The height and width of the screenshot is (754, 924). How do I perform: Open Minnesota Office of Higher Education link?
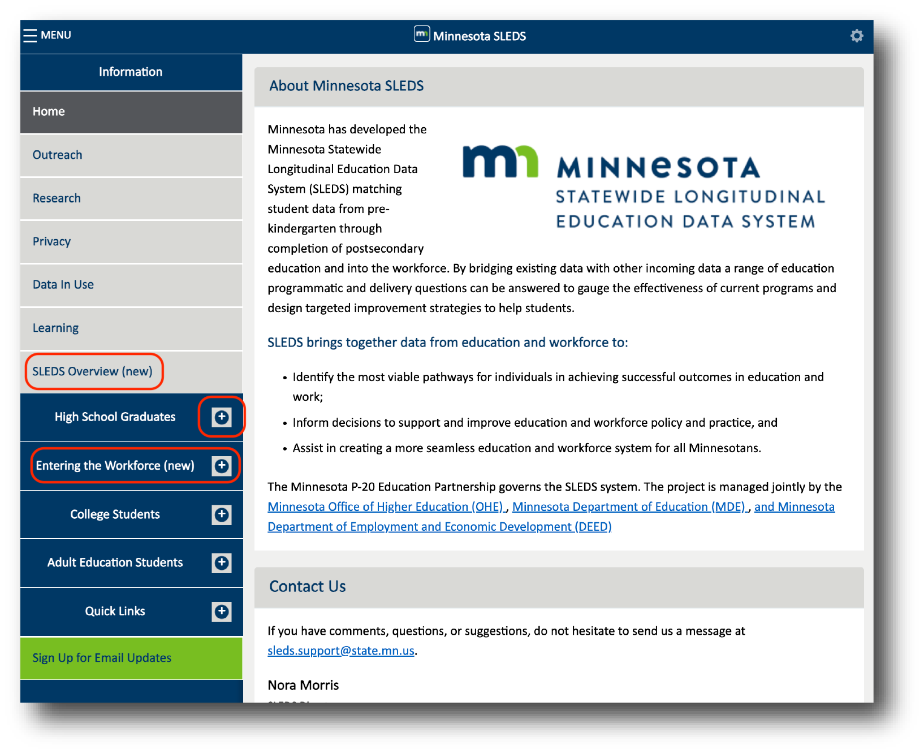386,507
